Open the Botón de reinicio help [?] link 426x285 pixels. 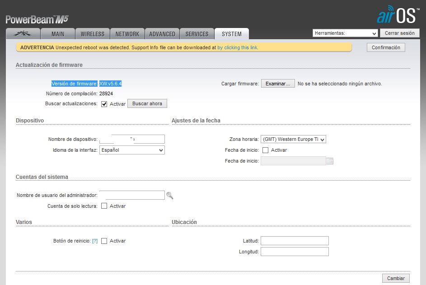coord(95,241)
